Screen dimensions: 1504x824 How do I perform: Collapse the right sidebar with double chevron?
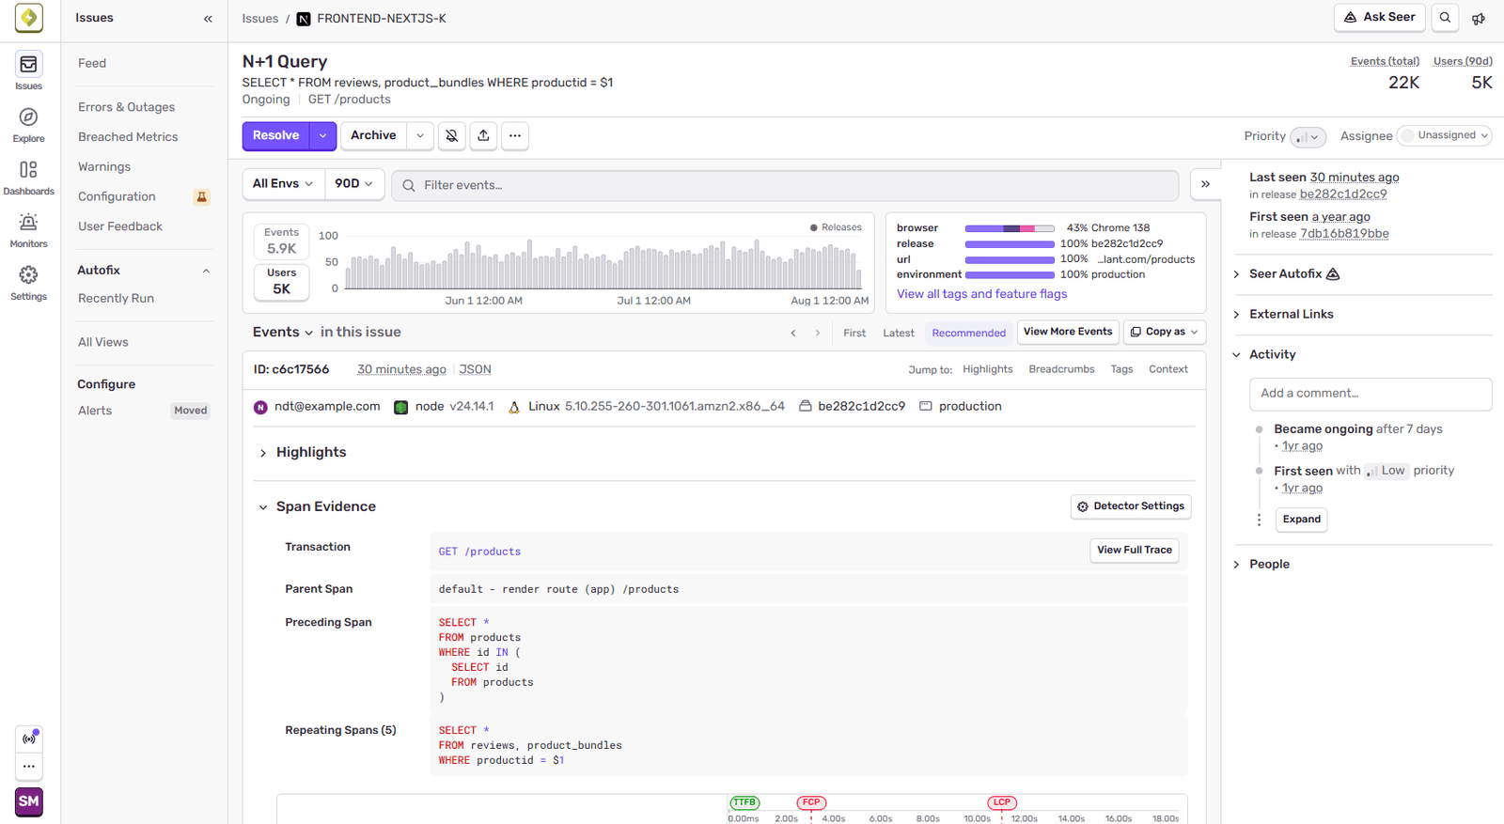coord(1205,184)
